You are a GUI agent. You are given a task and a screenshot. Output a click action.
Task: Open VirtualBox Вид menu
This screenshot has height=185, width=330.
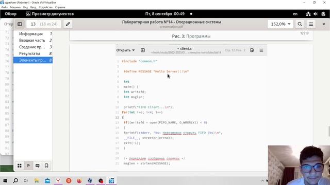coord(25,7)
